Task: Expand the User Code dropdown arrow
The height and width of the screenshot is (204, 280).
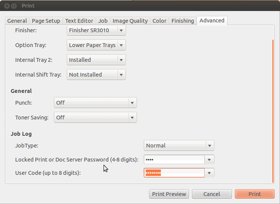Action: pos(209,173)
